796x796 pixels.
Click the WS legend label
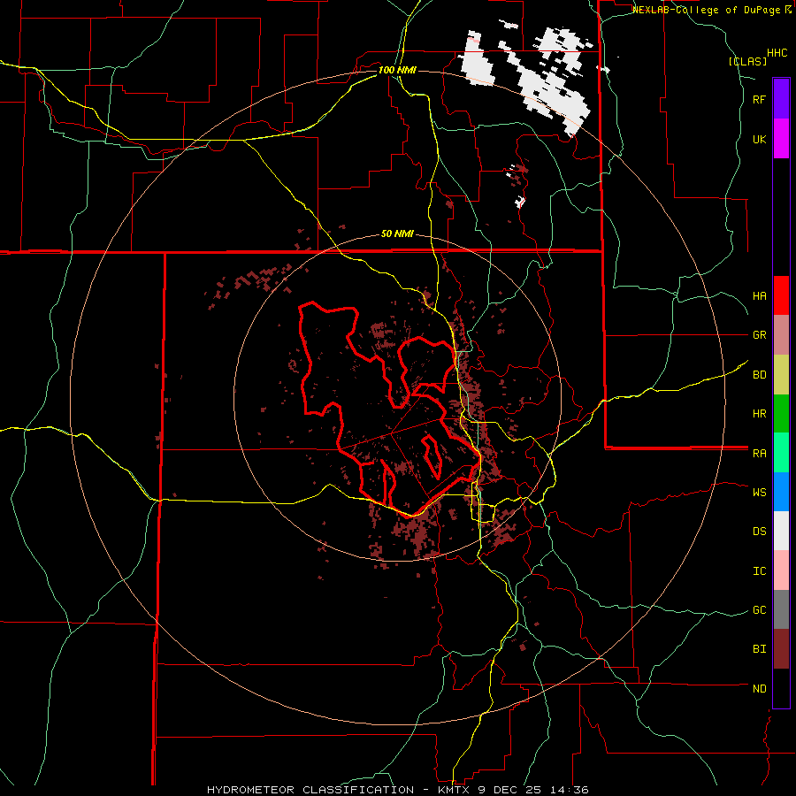click(759, 492)
